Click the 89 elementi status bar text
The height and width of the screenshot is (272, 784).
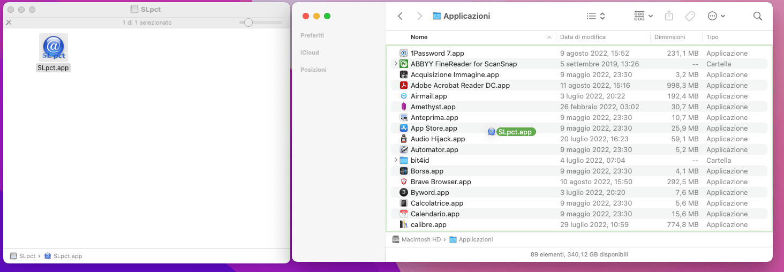click(x=579, y=254)
